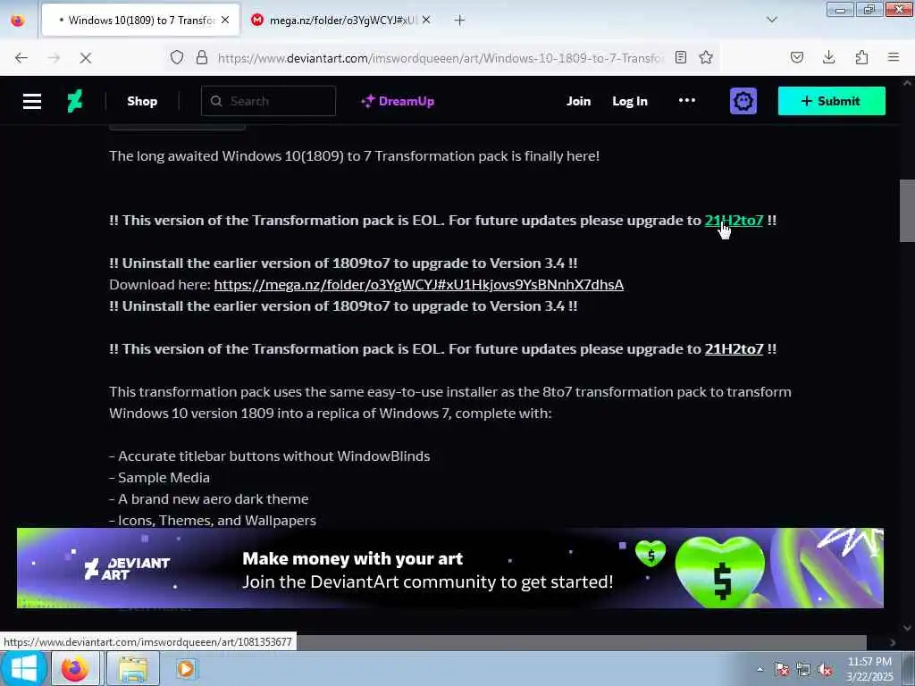Click Log In in the header
Image resolution: width=915 pixels, height=686 pixels.
[630, 101]
